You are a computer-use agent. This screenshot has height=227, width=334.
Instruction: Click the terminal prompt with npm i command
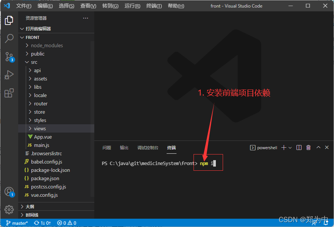point(159,163)
